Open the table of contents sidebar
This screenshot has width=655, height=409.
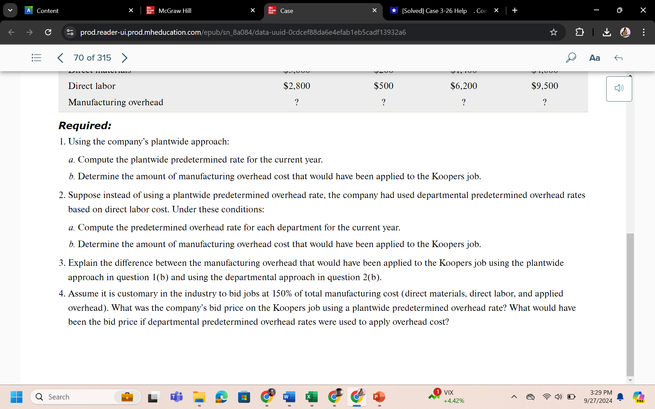pos(36,58)
